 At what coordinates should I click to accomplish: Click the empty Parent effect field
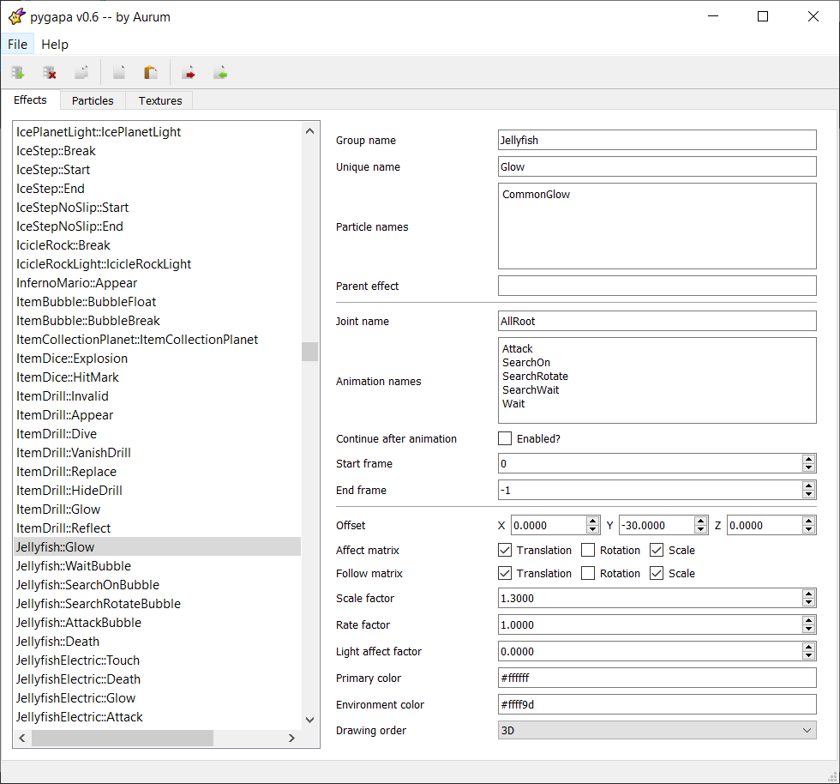click(x=657, y=286)
